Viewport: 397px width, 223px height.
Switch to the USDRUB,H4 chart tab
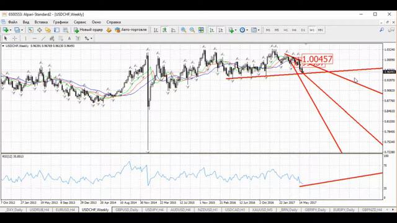click(x=39, y=210)
